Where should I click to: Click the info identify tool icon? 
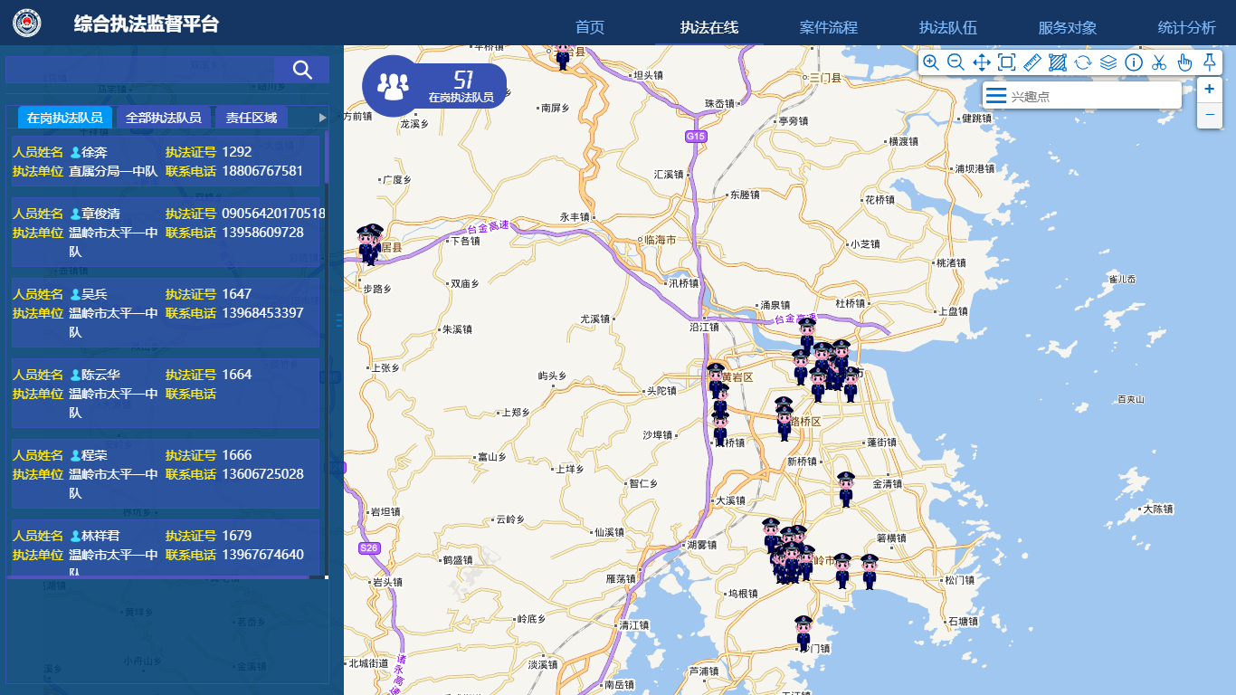(1134, 62)
